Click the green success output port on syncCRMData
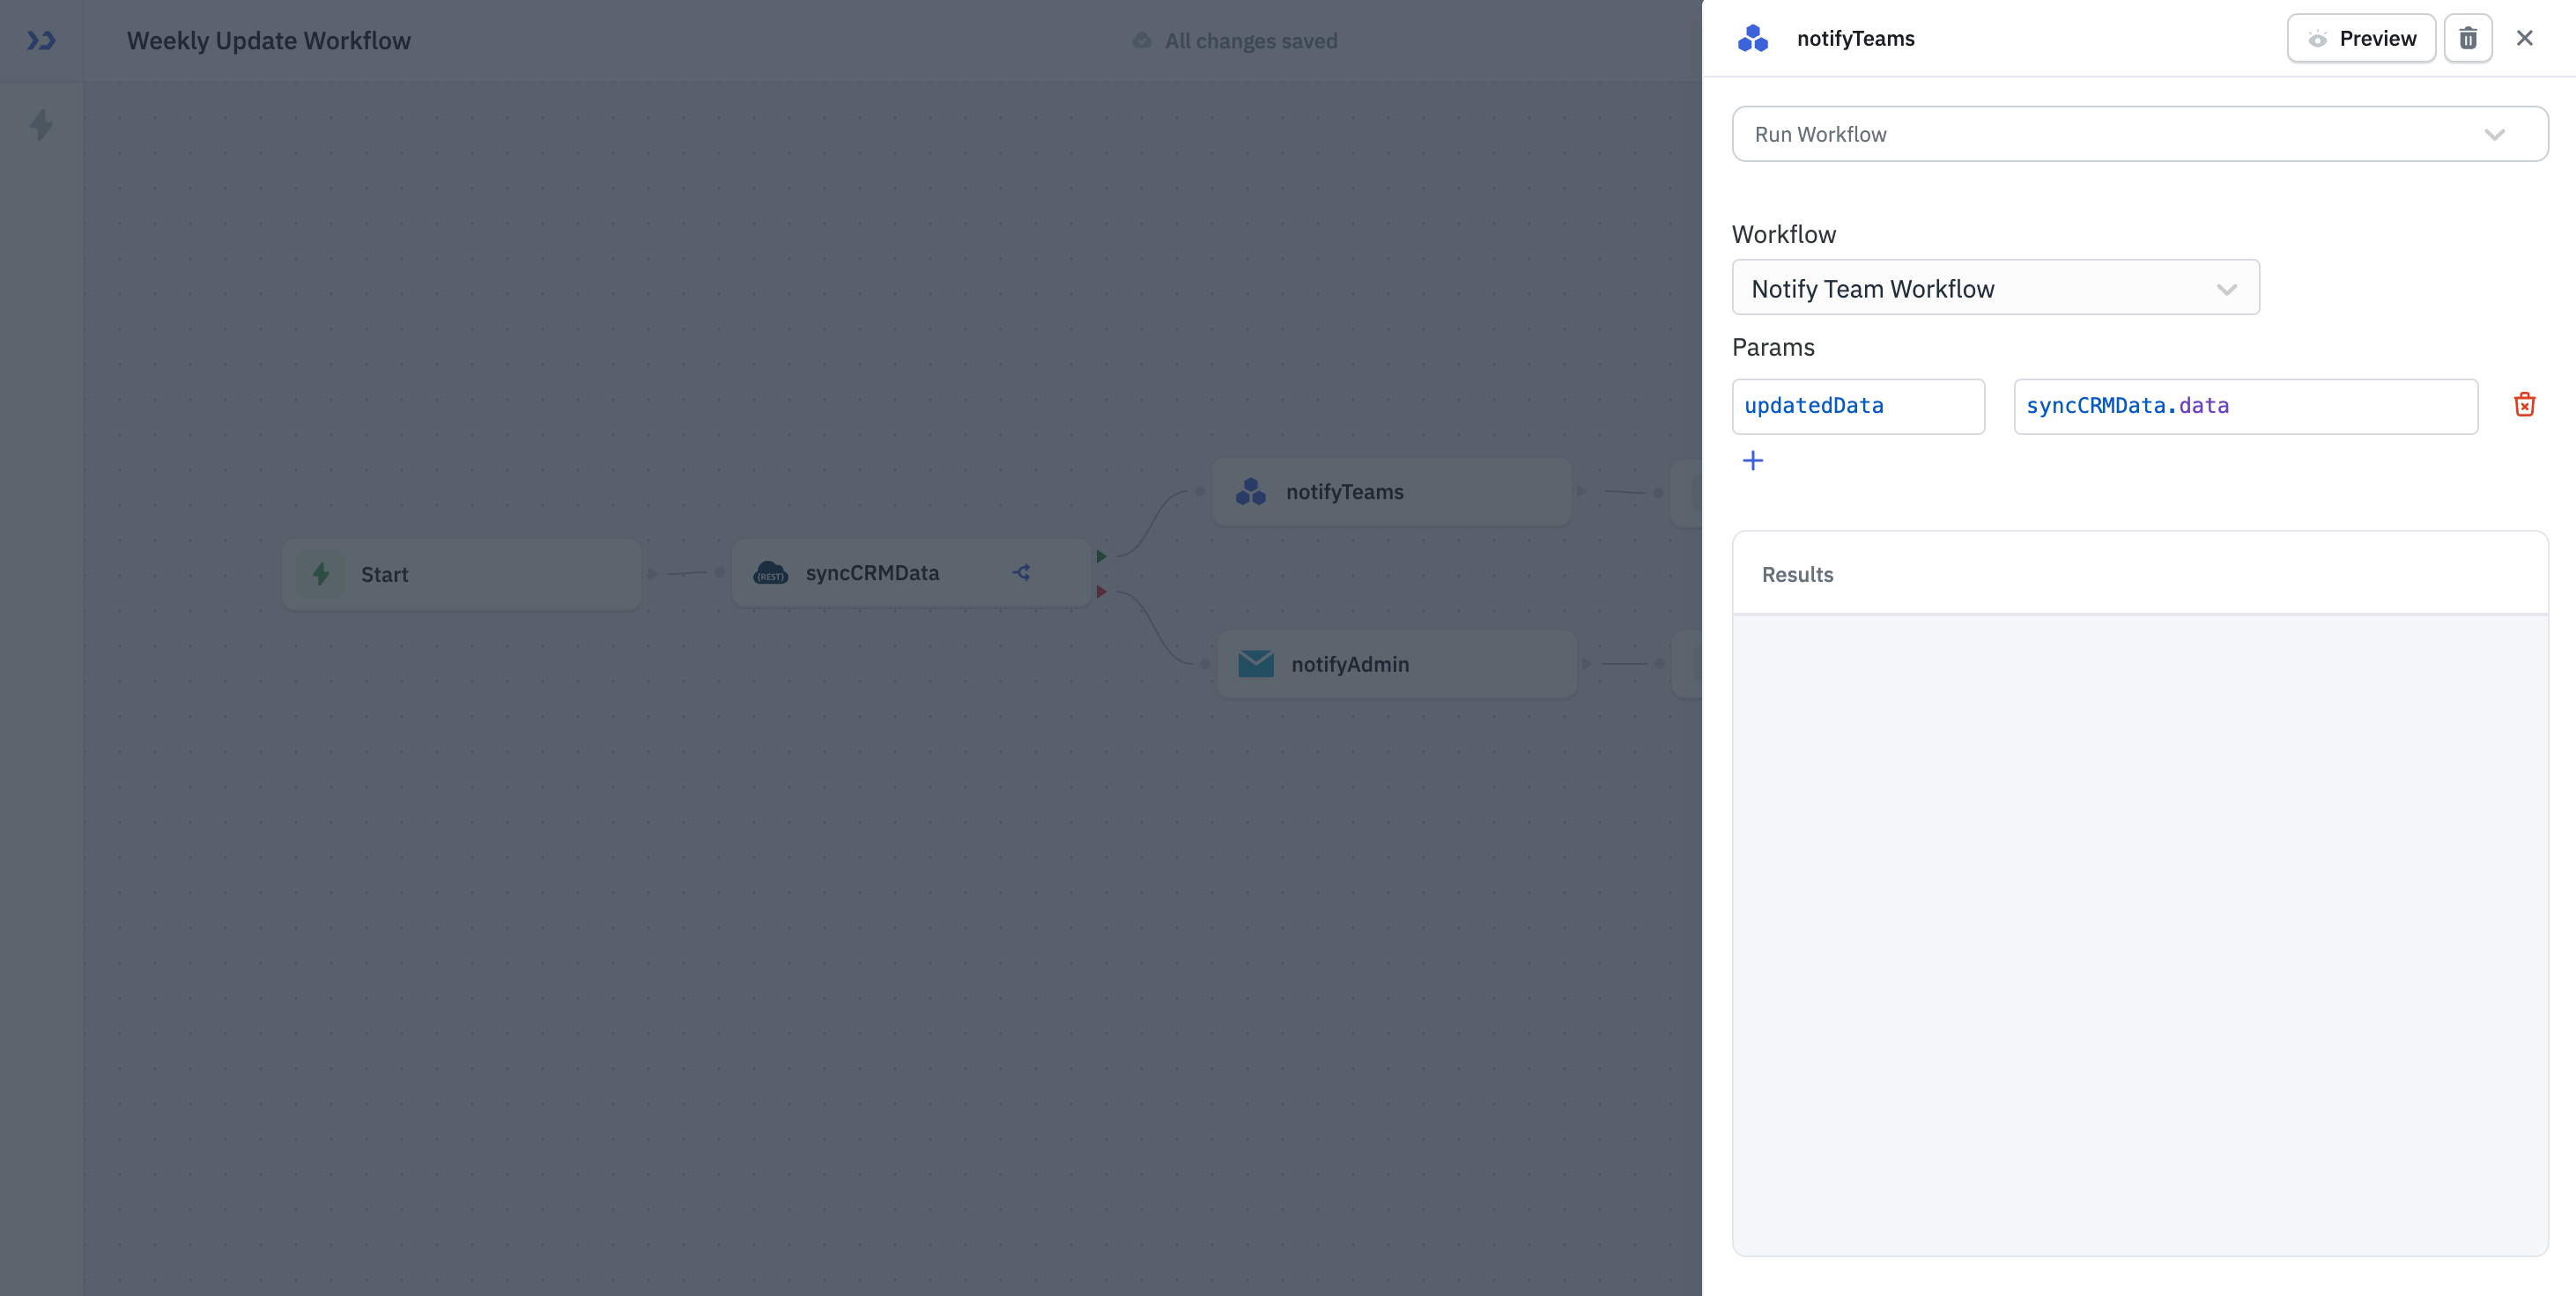 [x=1101, y=556]
